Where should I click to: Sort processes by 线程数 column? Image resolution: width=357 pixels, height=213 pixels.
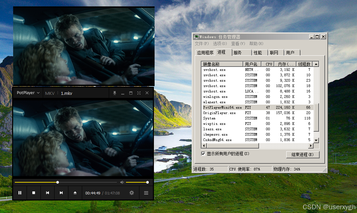pos(304,64)
